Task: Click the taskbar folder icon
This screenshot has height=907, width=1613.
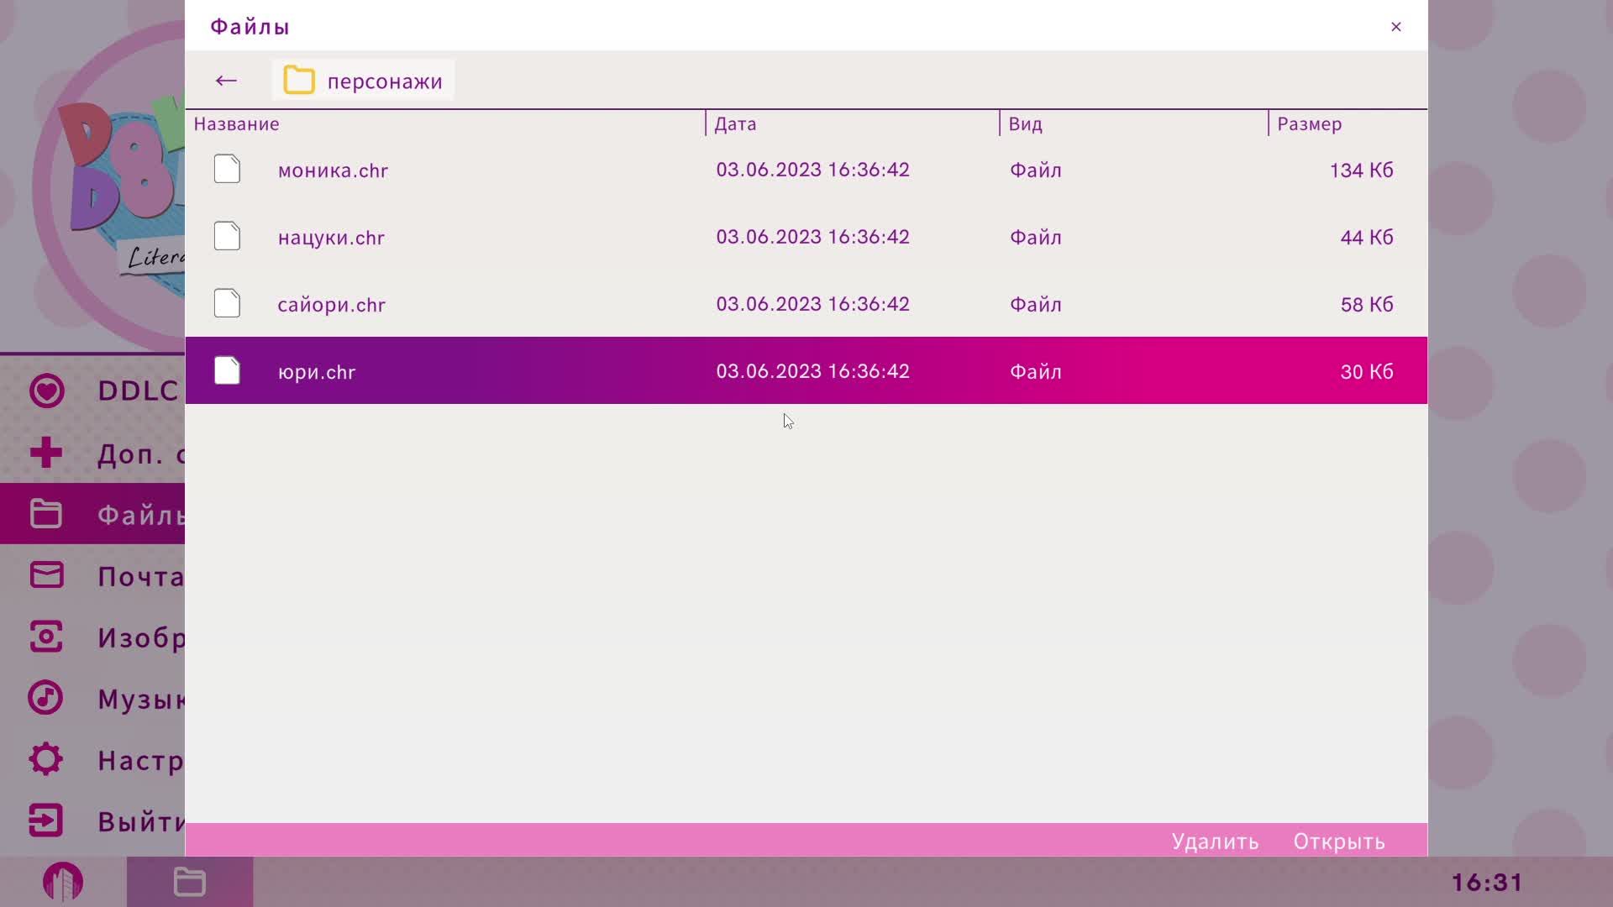Action: (189, 882)
